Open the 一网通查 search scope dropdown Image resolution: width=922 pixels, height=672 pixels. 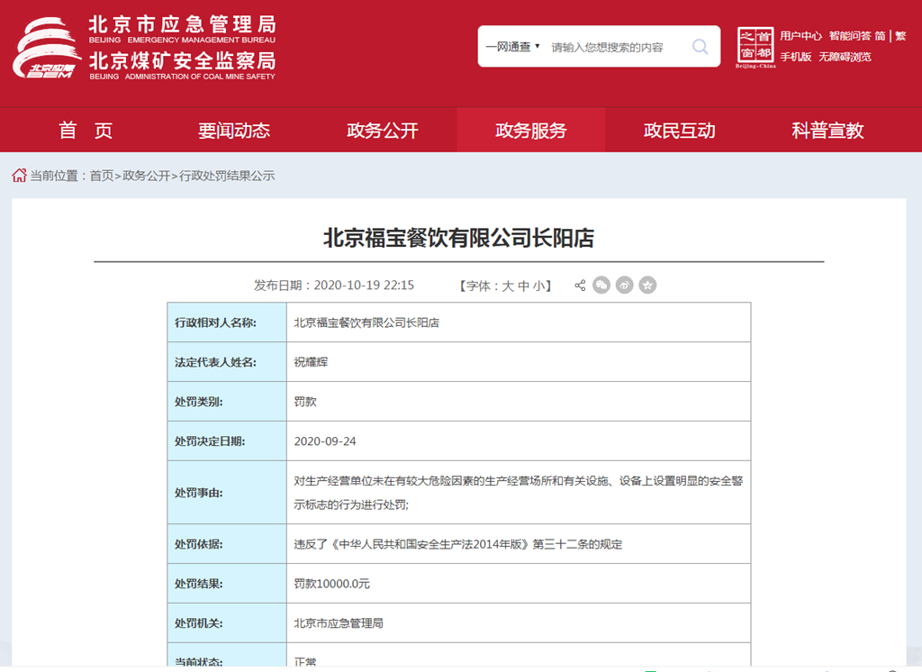click(512, 47)
